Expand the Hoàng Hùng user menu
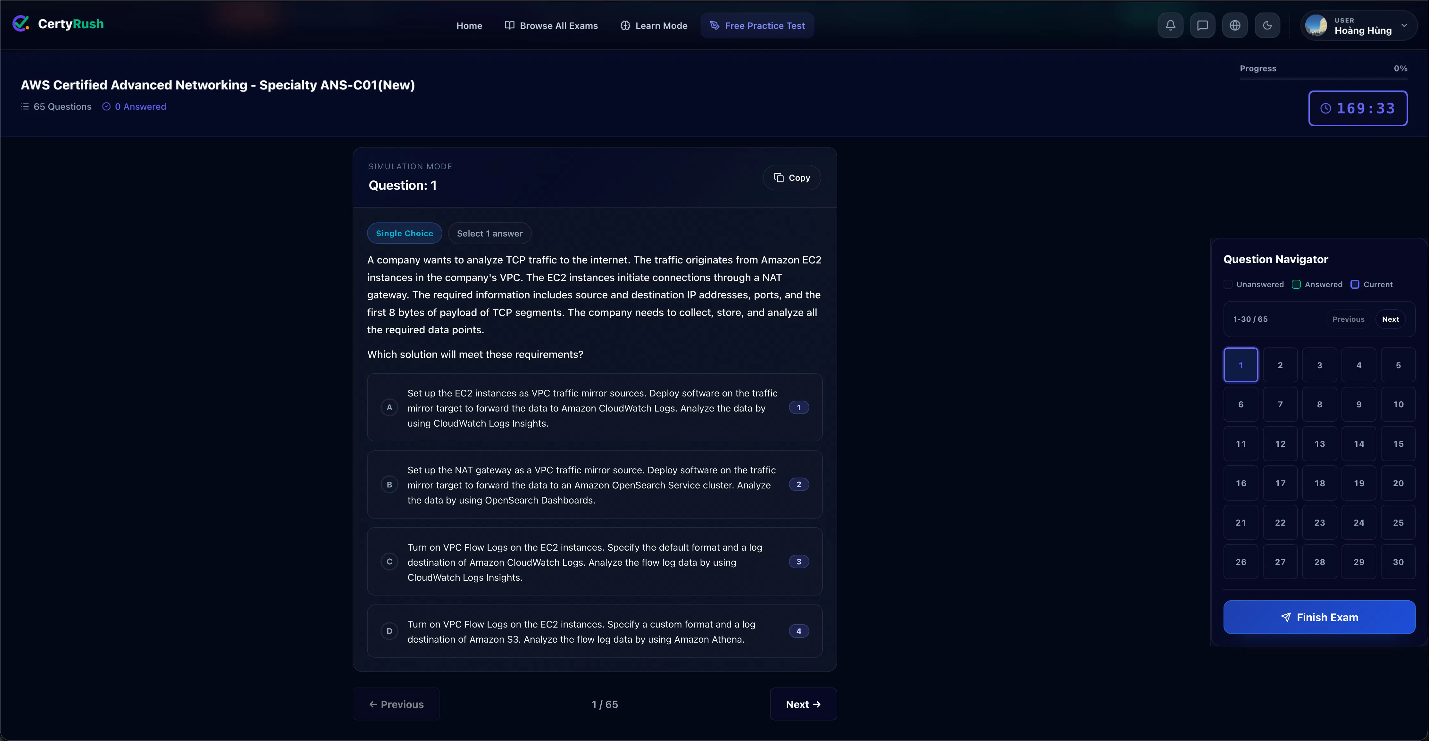The width and height of the screenshot is (1429, 741). 1358,26
